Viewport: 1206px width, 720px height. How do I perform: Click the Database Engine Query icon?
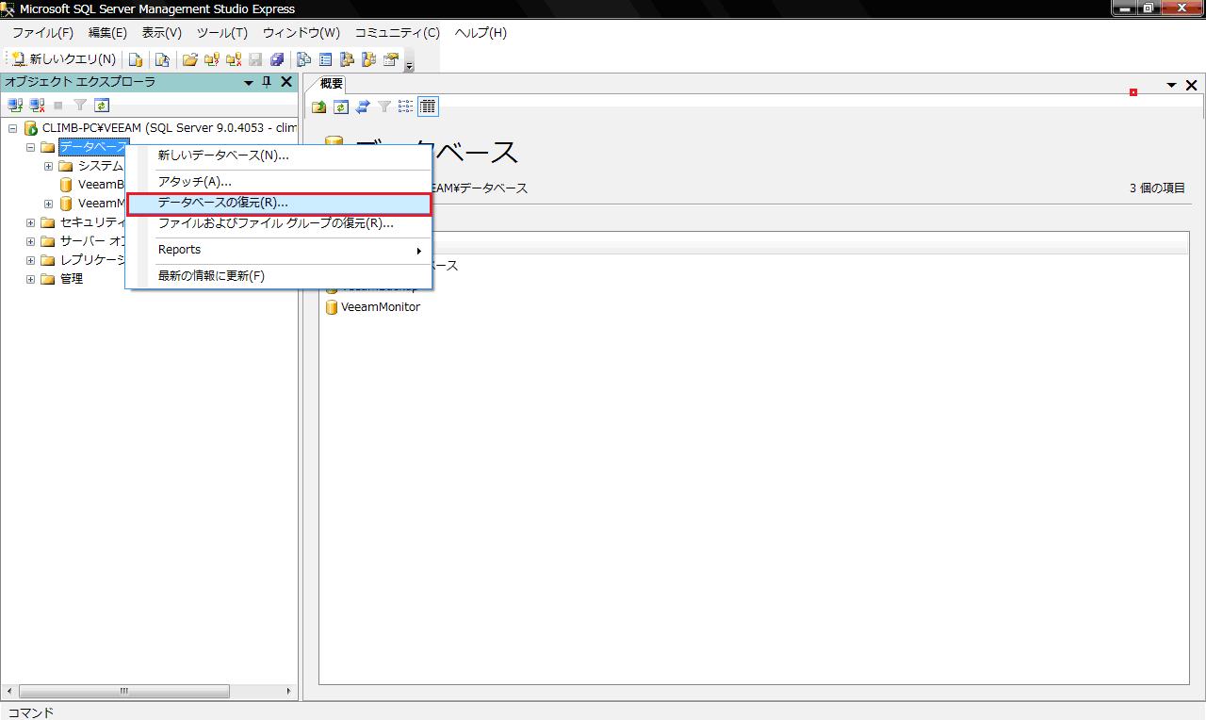click(x=136, y=59)
